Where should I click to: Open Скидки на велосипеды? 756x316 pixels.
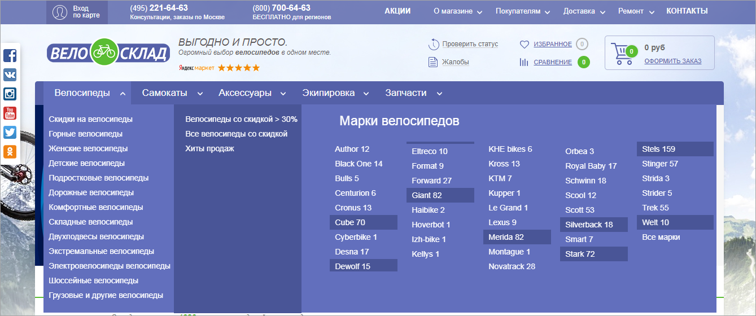pyautogui.click(x=91, y=120)
